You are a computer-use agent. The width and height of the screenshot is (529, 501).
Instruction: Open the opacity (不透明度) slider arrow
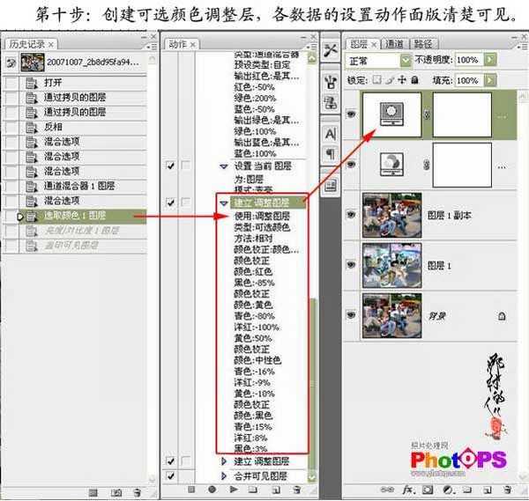coord(489,60)
